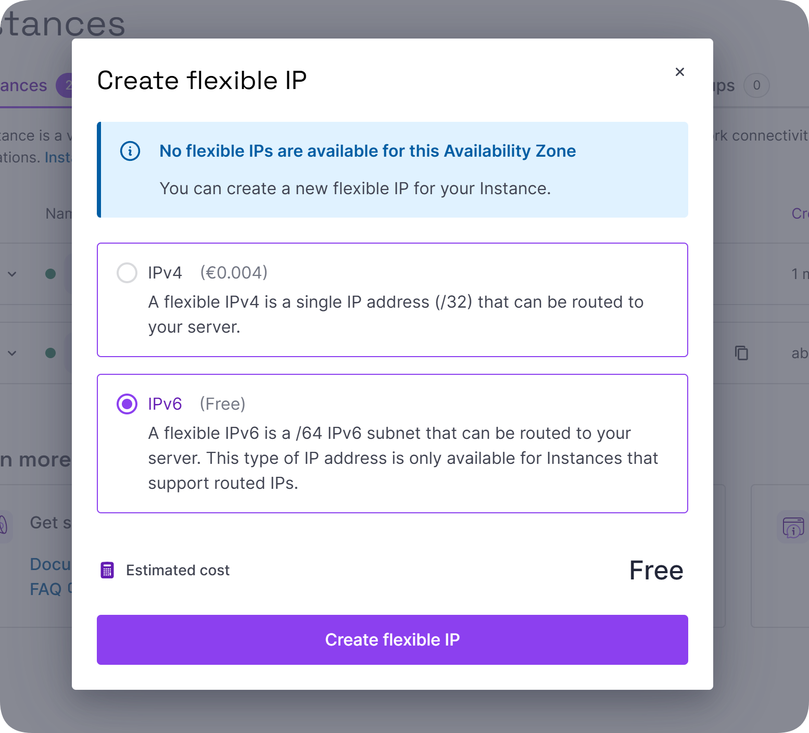
Task: Select the IPv6 radio button
Action: (x=127, y=404)
